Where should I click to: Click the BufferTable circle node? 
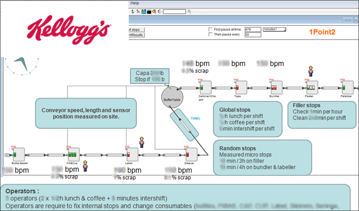click(171, 96)
